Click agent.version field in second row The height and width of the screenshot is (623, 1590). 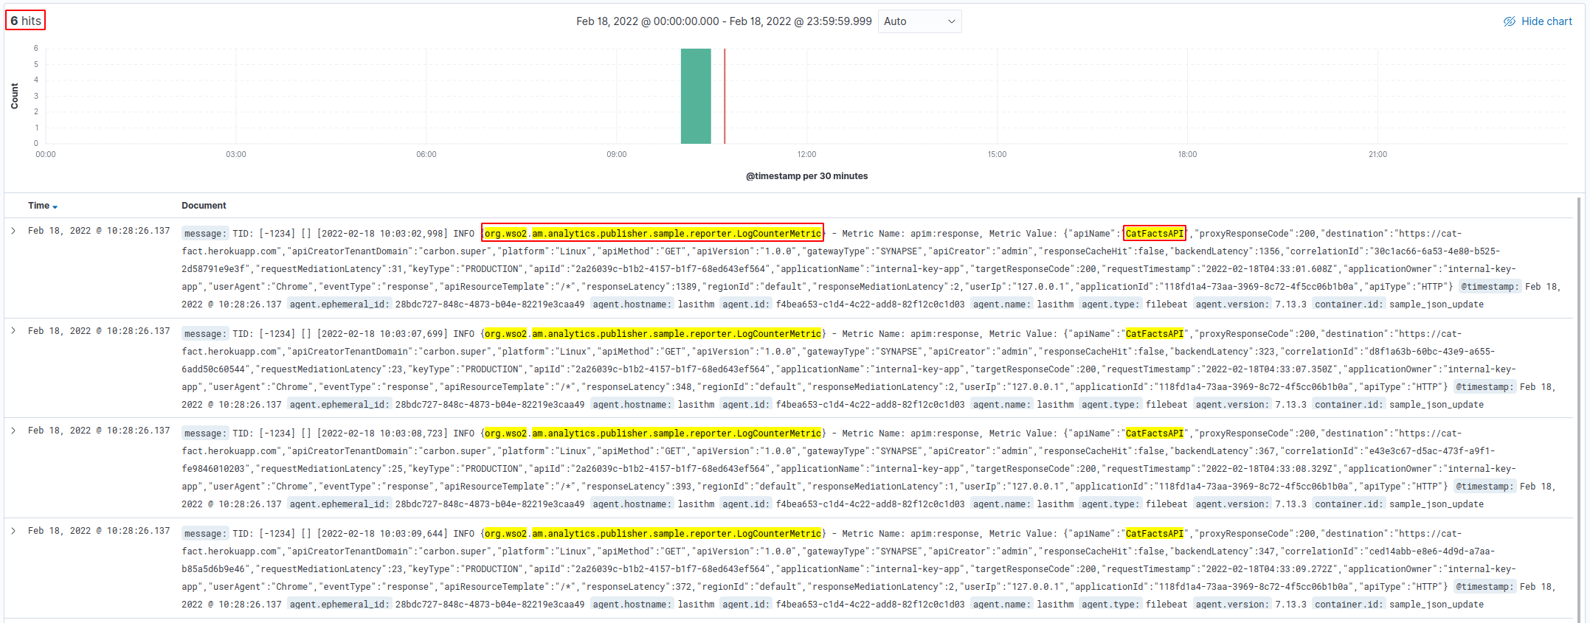click(1233, 405)
